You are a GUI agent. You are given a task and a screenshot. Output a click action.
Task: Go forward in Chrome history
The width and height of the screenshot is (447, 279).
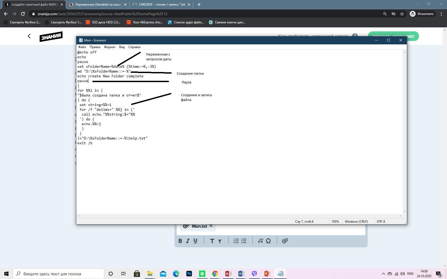(14, 14)
